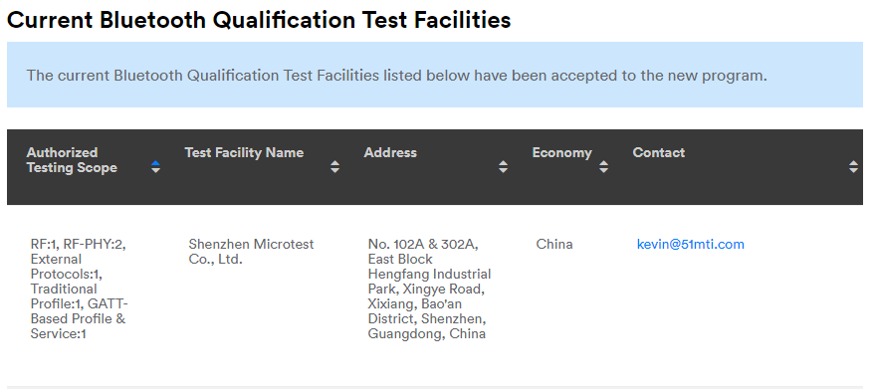Screen dimensions: 878x389
Task: Select the Authorized Testing Scope header label
Action: [x=72, y=160]
